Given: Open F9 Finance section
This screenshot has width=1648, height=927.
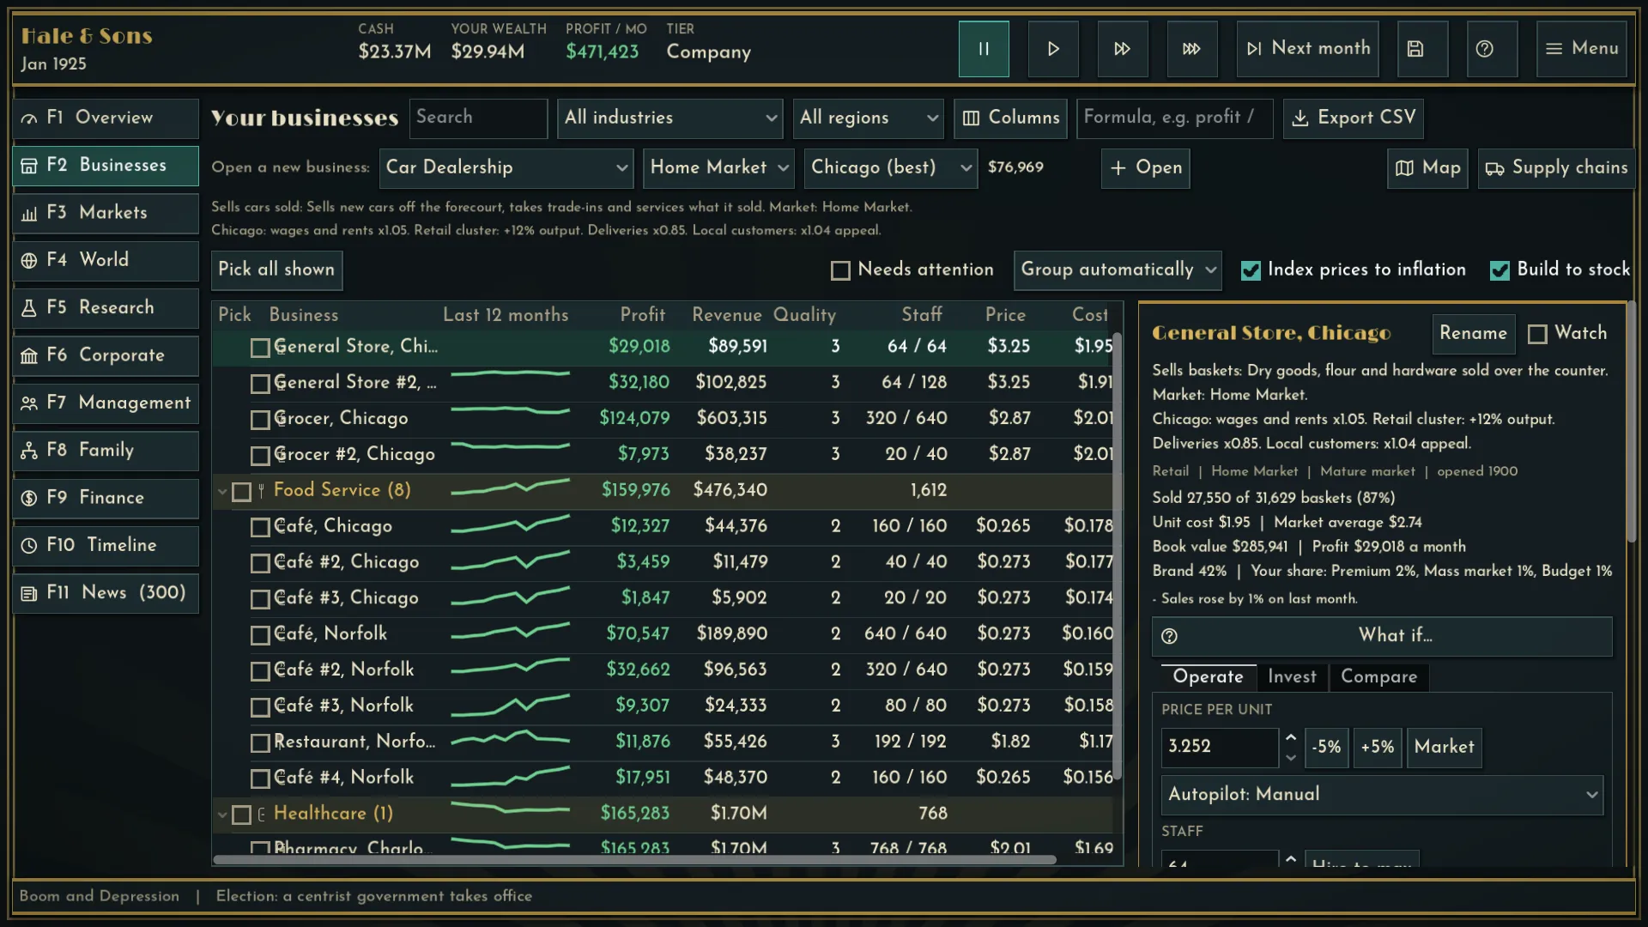Looking at the screenshot, I should tap(106, 498).
